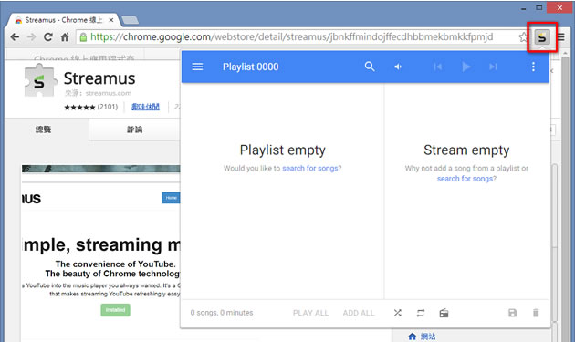The height and width of the screenshot is (342, 575).
Task: Click the PLAY ALL button
Action: point(310,313)
